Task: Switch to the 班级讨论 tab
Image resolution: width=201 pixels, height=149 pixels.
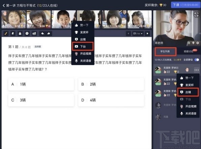Action: (x=189, y=51)
